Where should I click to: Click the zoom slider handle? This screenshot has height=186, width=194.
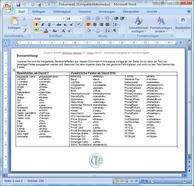tap(162, 181)
